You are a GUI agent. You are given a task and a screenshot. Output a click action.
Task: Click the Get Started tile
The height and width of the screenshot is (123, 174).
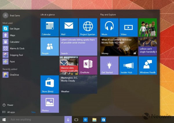(109, 65)
